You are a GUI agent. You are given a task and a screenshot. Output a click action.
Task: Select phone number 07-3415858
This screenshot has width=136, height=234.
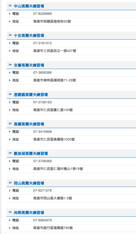pos(42,132)
